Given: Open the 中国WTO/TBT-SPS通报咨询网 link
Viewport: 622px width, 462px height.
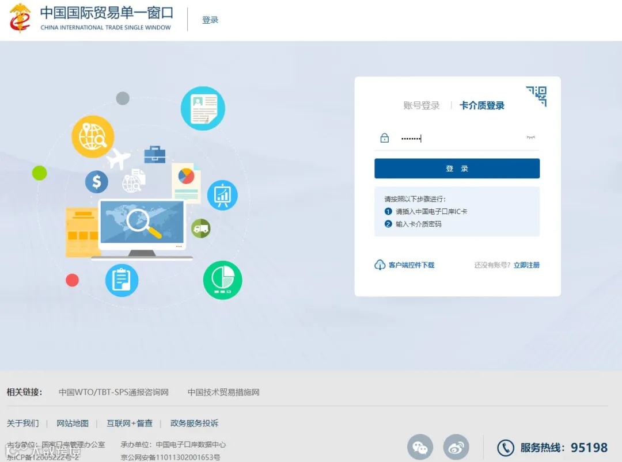Looking at the screenshot, I should point(112,392).
